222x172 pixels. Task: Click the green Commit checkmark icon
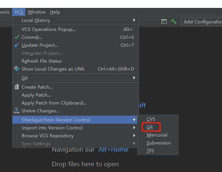(17, 37)
